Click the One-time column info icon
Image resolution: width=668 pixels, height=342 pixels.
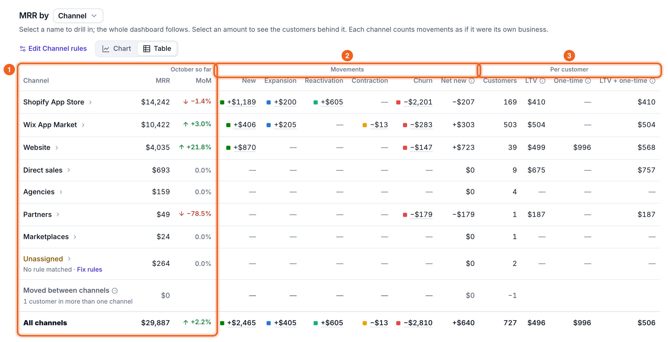(588, 81)
